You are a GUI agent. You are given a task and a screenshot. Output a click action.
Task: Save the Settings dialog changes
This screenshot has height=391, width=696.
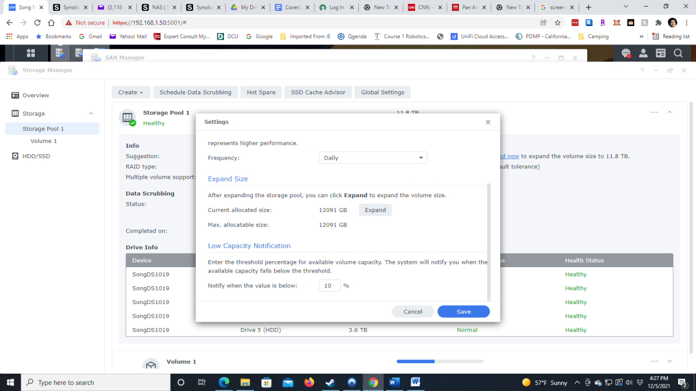(463, 311)
